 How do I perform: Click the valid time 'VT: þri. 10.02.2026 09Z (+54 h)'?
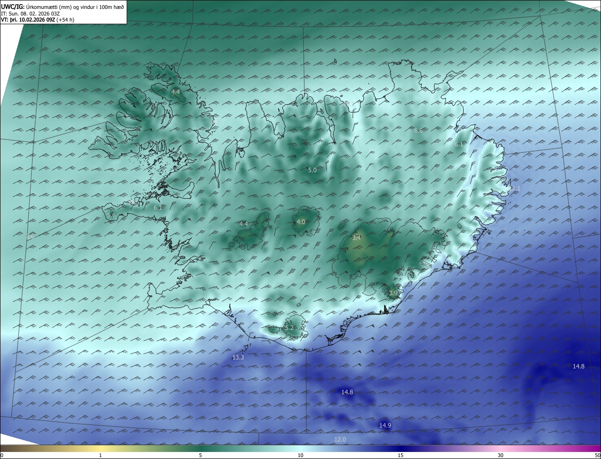click(x=38, y=20)
